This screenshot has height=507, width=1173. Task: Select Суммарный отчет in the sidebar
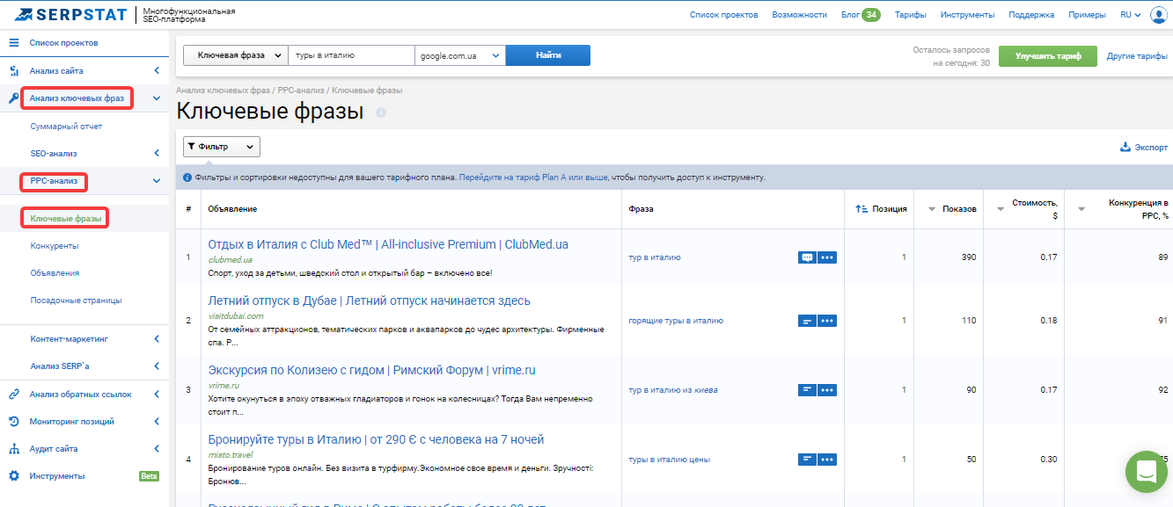tap(66, 127)
